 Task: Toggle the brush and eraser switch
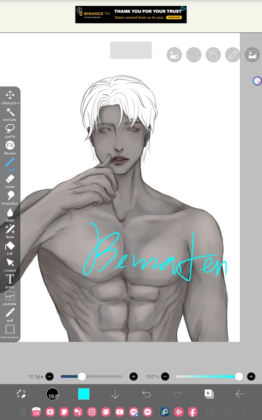point(21,394)
